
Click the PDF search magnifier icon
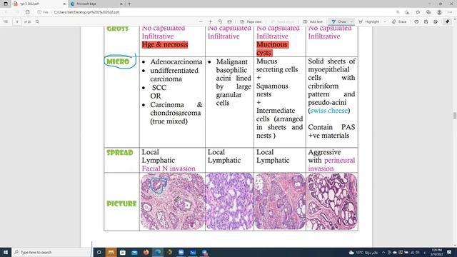point(37,21)
